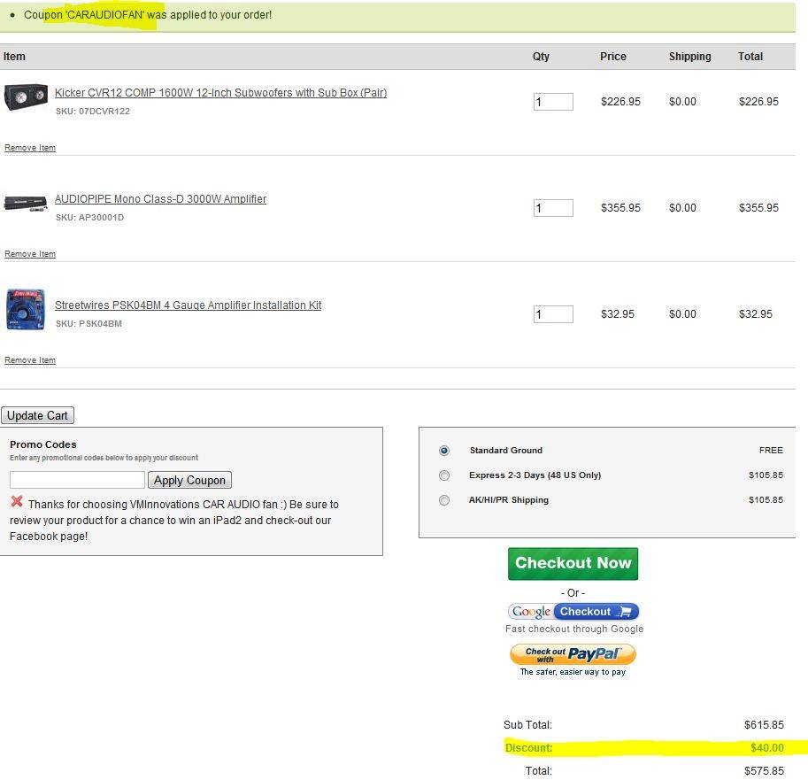Click into the promo code text field
This screenshot has width=808, height=780.
pyautogui.click(x=77, y=480)
